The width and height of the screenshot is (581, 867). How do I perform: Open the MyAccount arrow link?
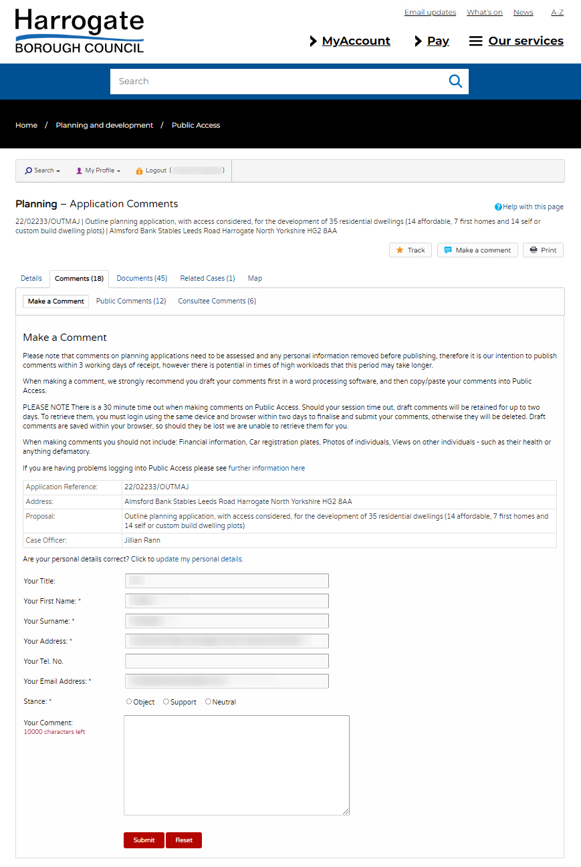(x=350, y=41)
